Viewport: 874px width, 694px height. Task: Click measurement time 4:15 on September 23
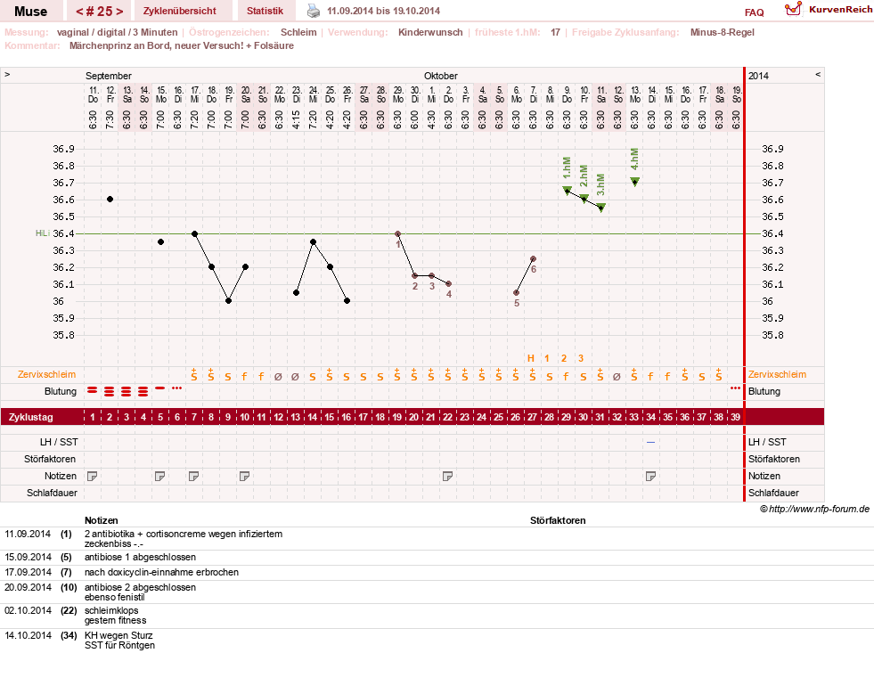click(297, 120)
